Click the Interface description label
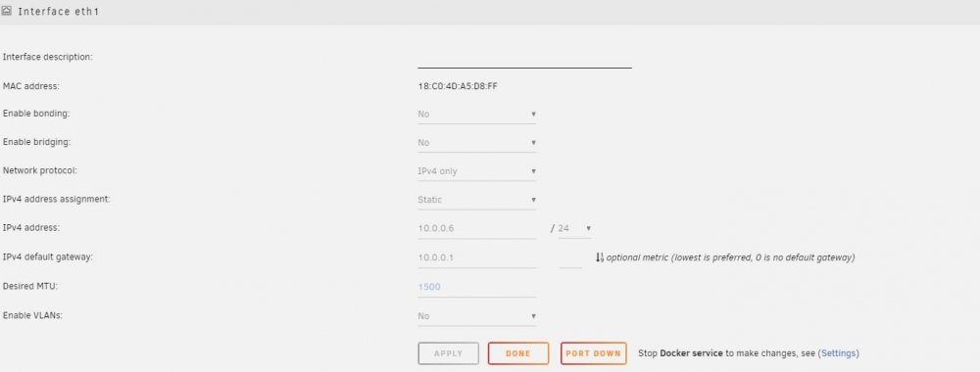 point(47,57)
